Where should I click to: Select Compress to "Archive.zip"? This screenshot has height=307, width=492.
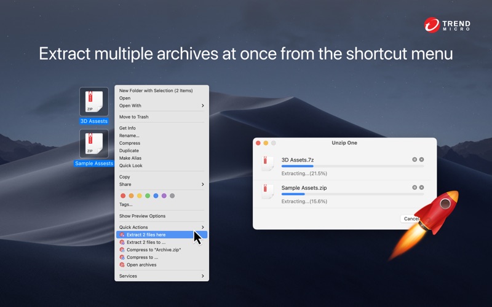pos(162,250)
